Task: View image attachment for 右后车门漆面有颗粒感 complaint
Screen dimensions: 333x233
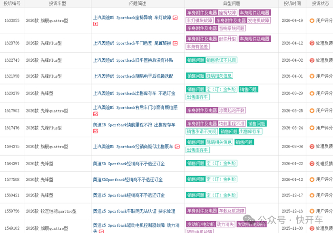Action: click(x=96, y=114)
